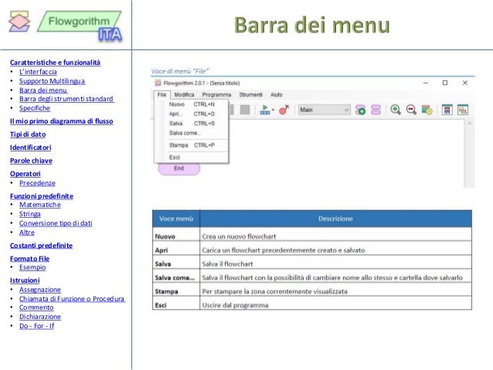Click the Zoom out magnifier icon

click(411, 110)
